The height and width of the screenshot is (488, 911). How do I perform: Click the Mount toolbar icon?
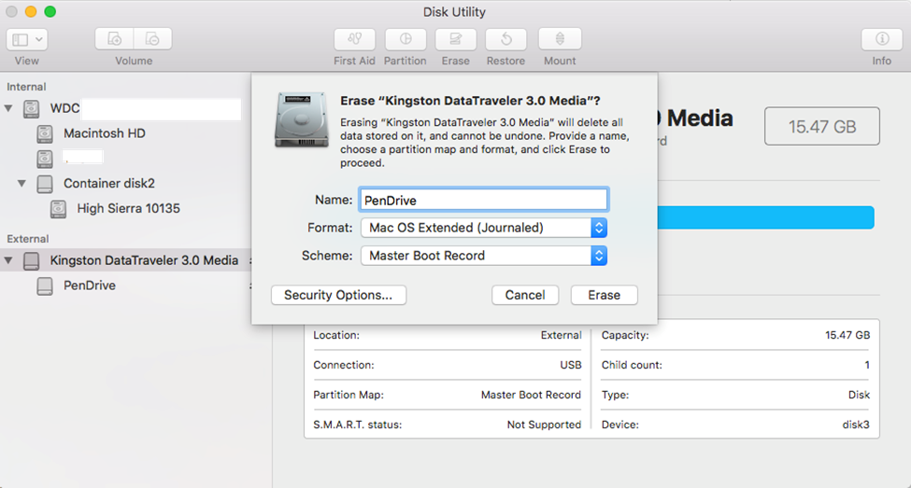(560, 39)
